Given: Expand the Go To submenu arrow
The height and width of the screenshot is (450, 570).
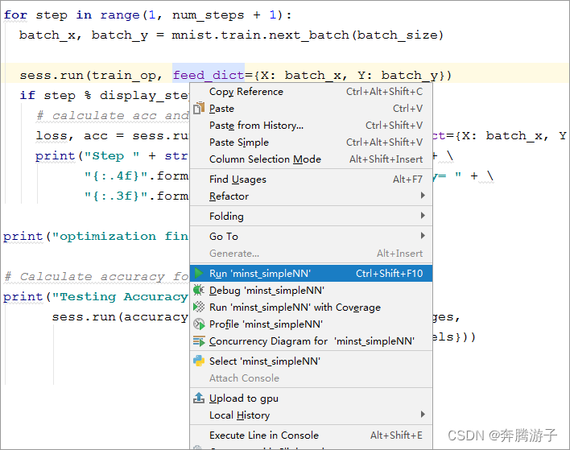Looking at the screenshot, I should pyautogui.click(x=423, y=236).
